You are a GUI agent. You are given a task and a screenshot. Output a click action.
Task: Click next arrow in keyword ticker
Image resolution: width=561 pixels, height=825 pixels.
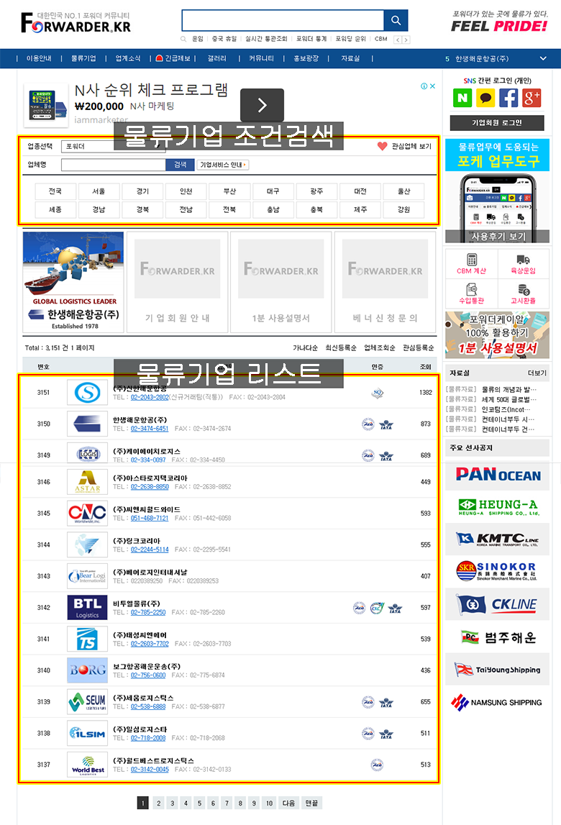click(x=406, y=40)
